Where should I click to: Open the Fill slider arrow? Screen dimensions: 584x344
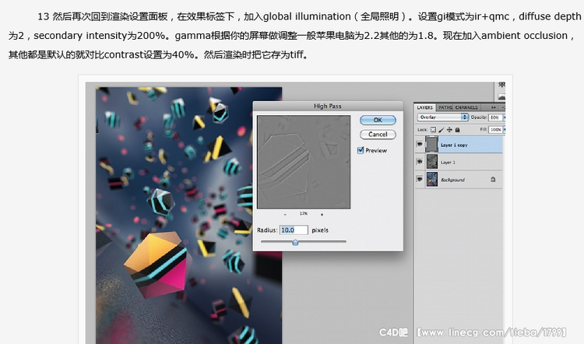(x=504, y=129)
